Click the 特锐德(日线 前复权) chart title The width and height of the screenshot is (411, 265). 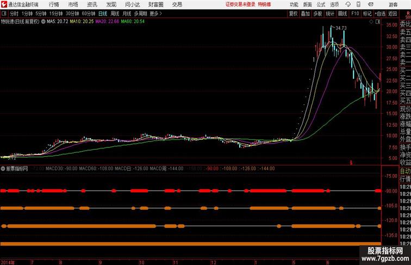pos(20,22)
